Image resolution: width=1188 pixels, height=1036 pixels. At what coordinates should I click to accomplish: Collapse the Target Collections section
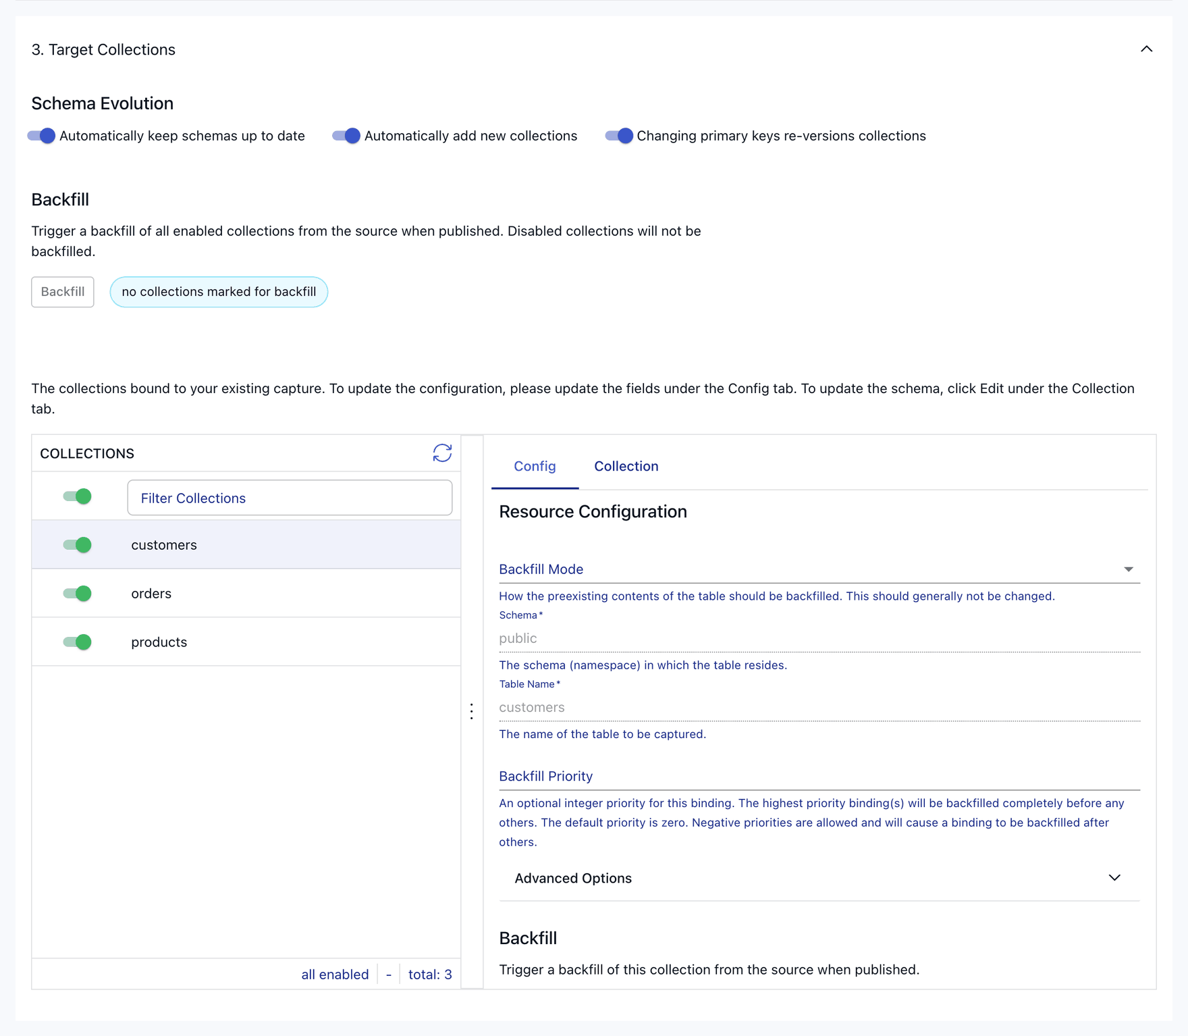(1146, 49)
